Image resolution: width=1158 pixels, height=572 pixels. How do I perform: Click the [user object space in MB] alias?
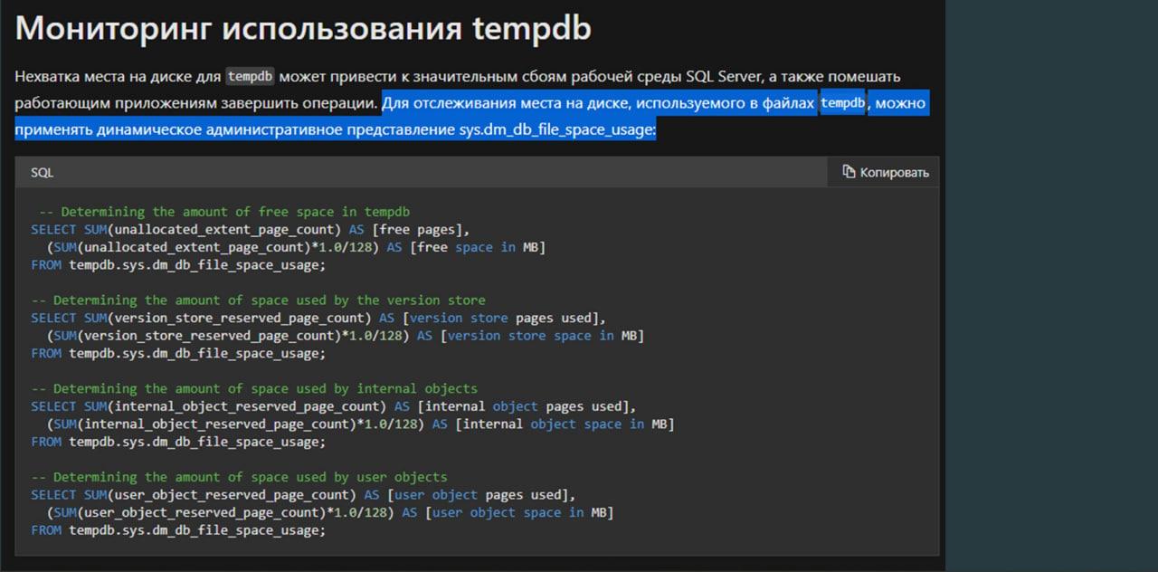tap(519, 512)
